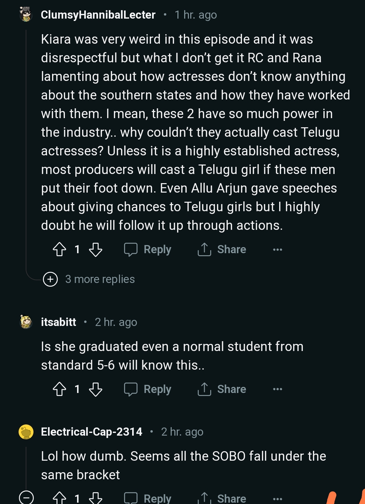The height and width of the screenshot is (504, 365).
Task: Open ClumsyHannibalLecter's profile avatar
Action: (26, 15)
